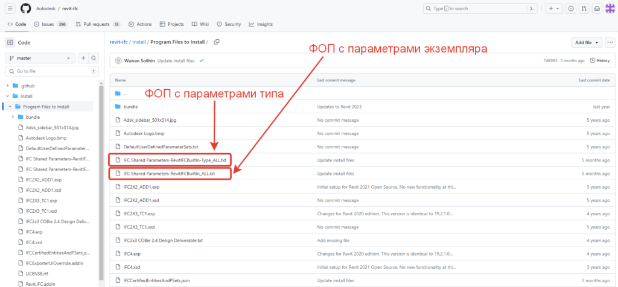Open the Projects tab
Image resolution: width=618 pixels, height=287 pixels.
click(172, 24)
